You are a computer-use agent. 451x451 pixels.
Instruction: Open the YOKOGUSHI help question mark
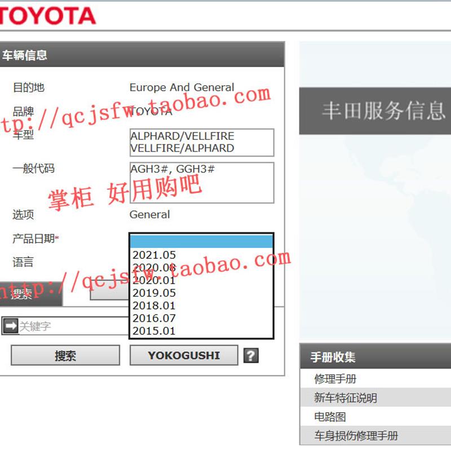click(251, 356)
